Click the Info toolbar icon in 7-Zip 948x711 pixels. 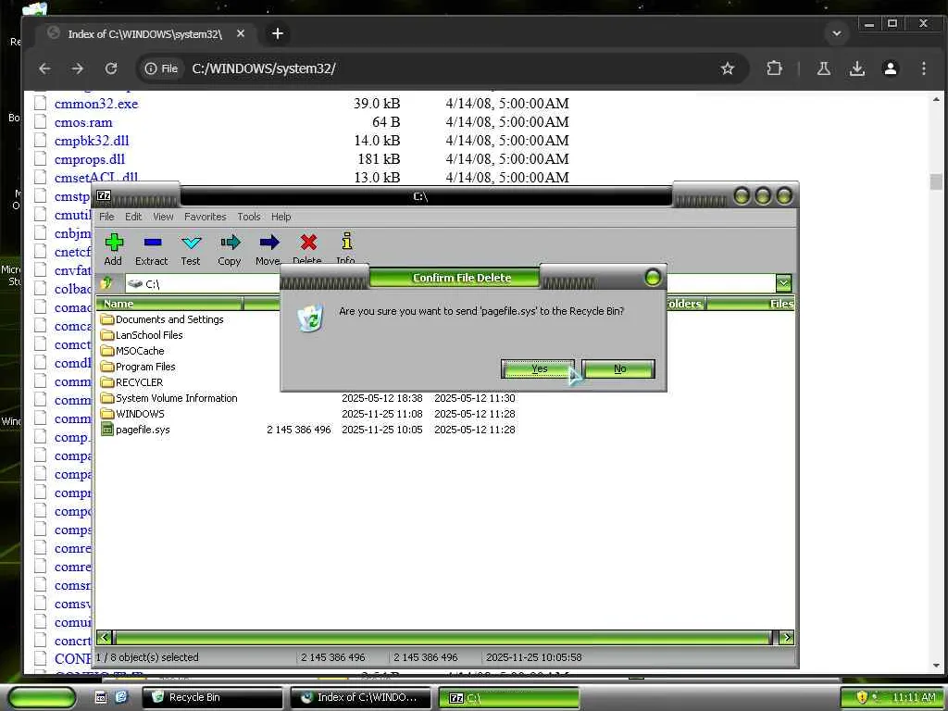(347, 242)
